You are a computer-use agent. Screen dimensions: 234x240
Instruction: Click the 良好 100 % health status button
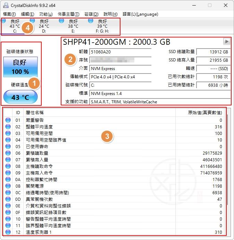(20, 67)
